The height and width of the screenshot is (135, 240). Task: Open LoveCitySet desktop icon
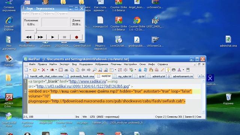(x=118, y=41)
